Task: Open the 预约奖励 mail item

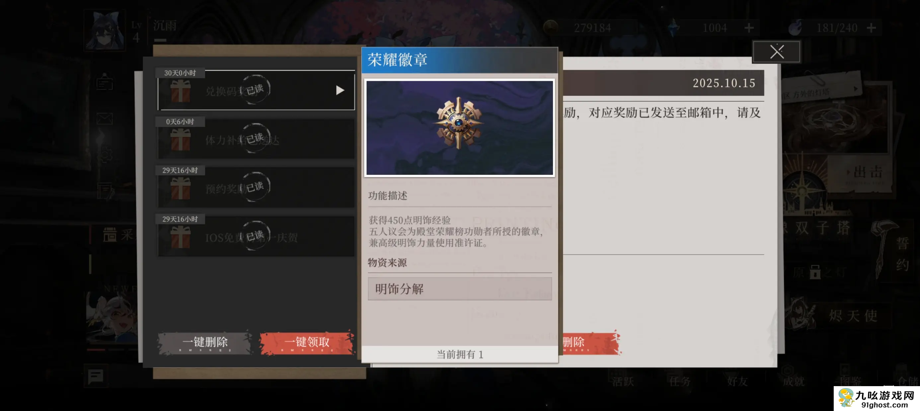Action: [256, 187]
